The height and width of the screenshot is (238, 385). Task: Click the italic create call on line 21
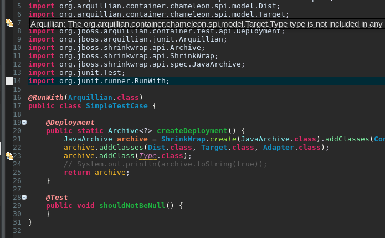click(x=223, y=139)
